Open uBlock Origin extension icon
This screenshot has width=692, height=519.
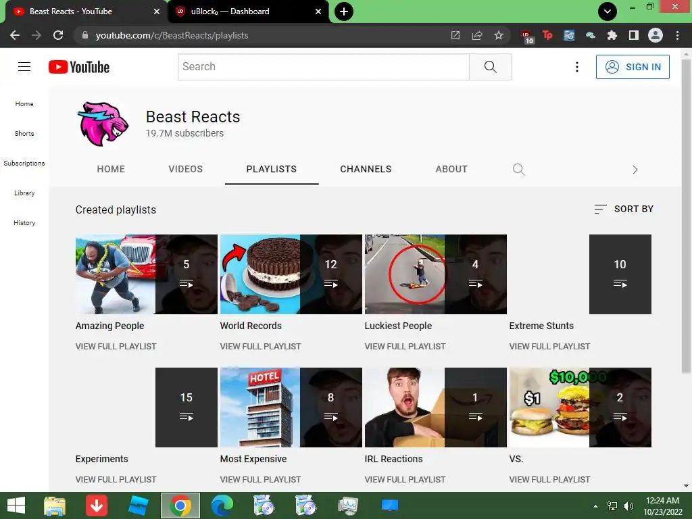click(526, 36)
